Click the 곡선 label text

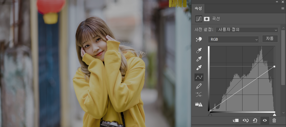(216, 19)
